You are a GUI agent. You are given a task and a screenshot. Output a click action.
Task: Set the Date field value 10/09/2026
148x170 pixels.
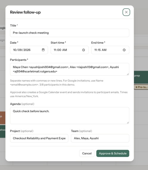click(29, 50)
